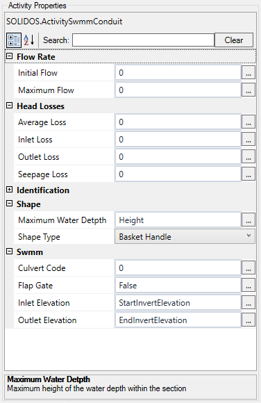Image resolution: width=261 pixels, height=403 pixels.
Task: Click the Flow Rate category header
Action: (36, 57)
